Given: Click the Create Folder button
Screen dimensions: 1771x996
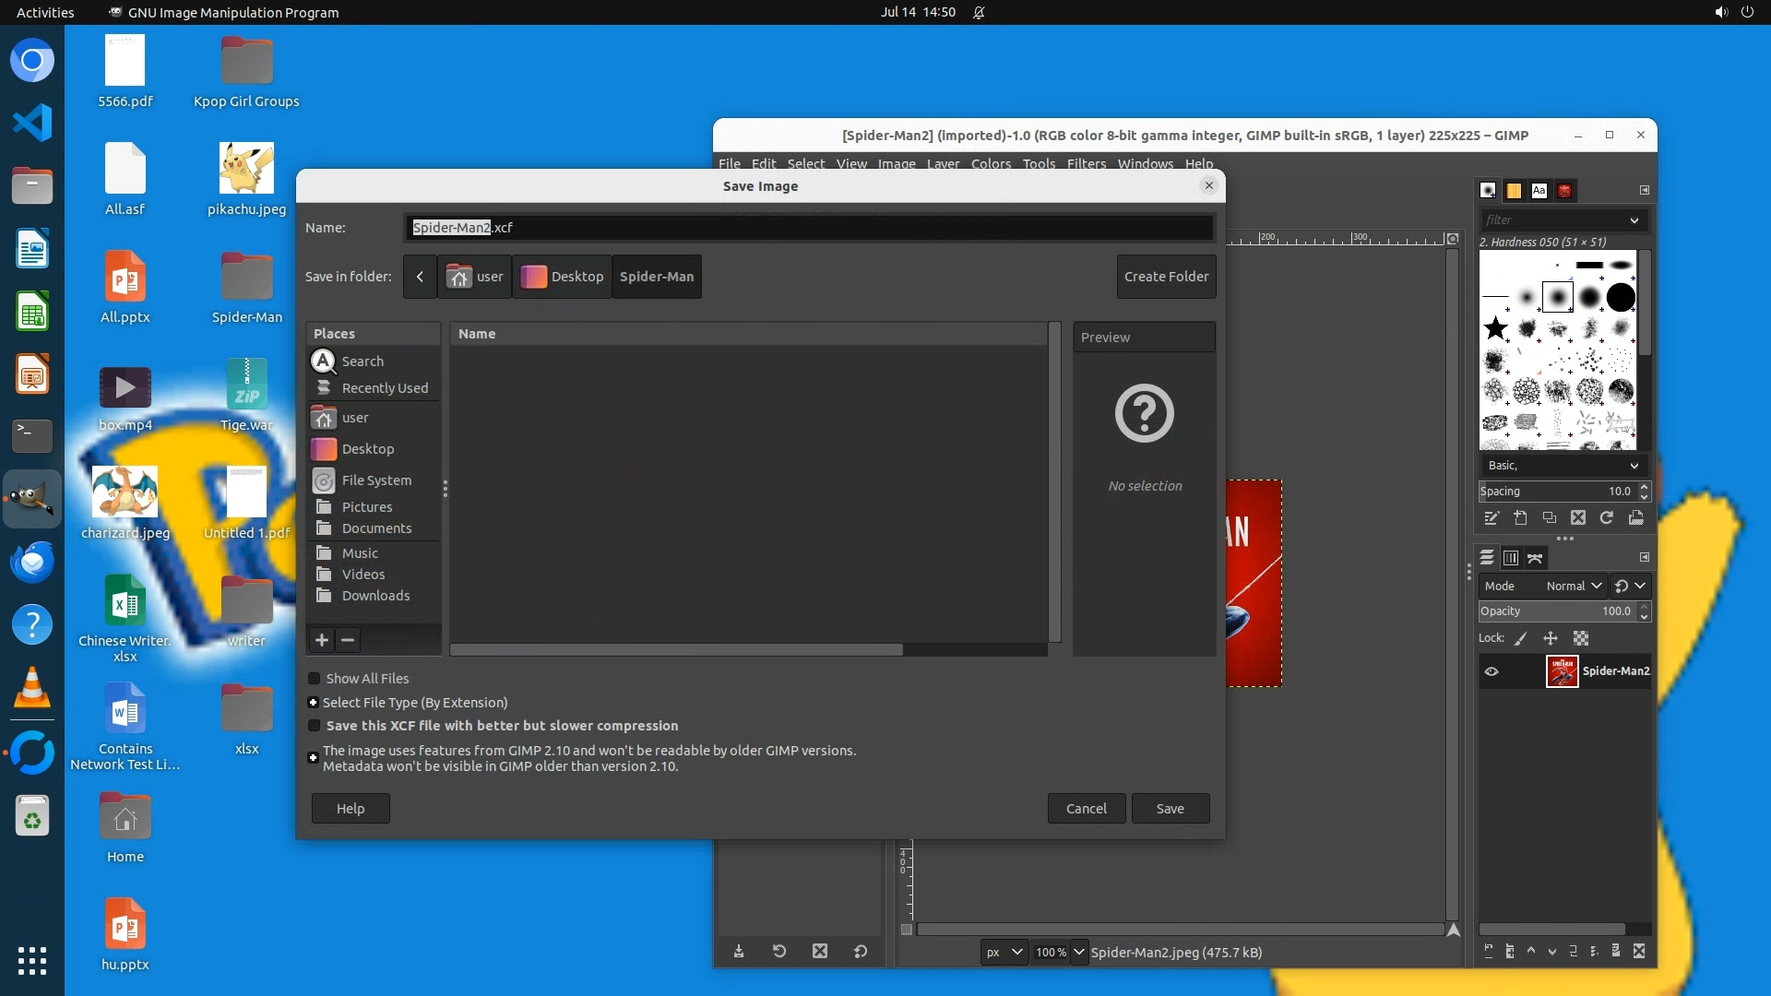Looking at the screenshot, I should pyautogui.click(x=1166, y=277).
